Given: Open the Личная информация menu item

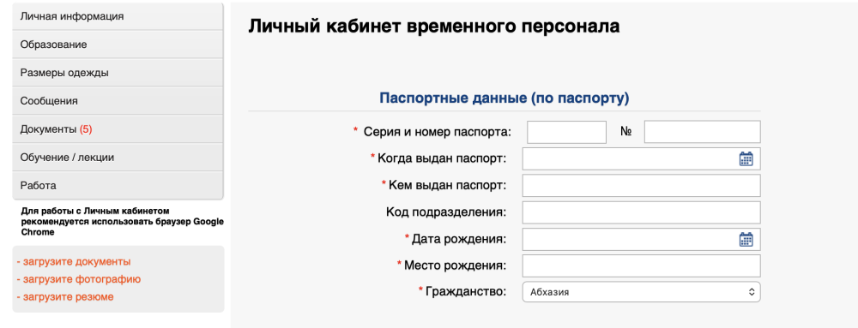Looking at the screenshot, I should (118, 16).
